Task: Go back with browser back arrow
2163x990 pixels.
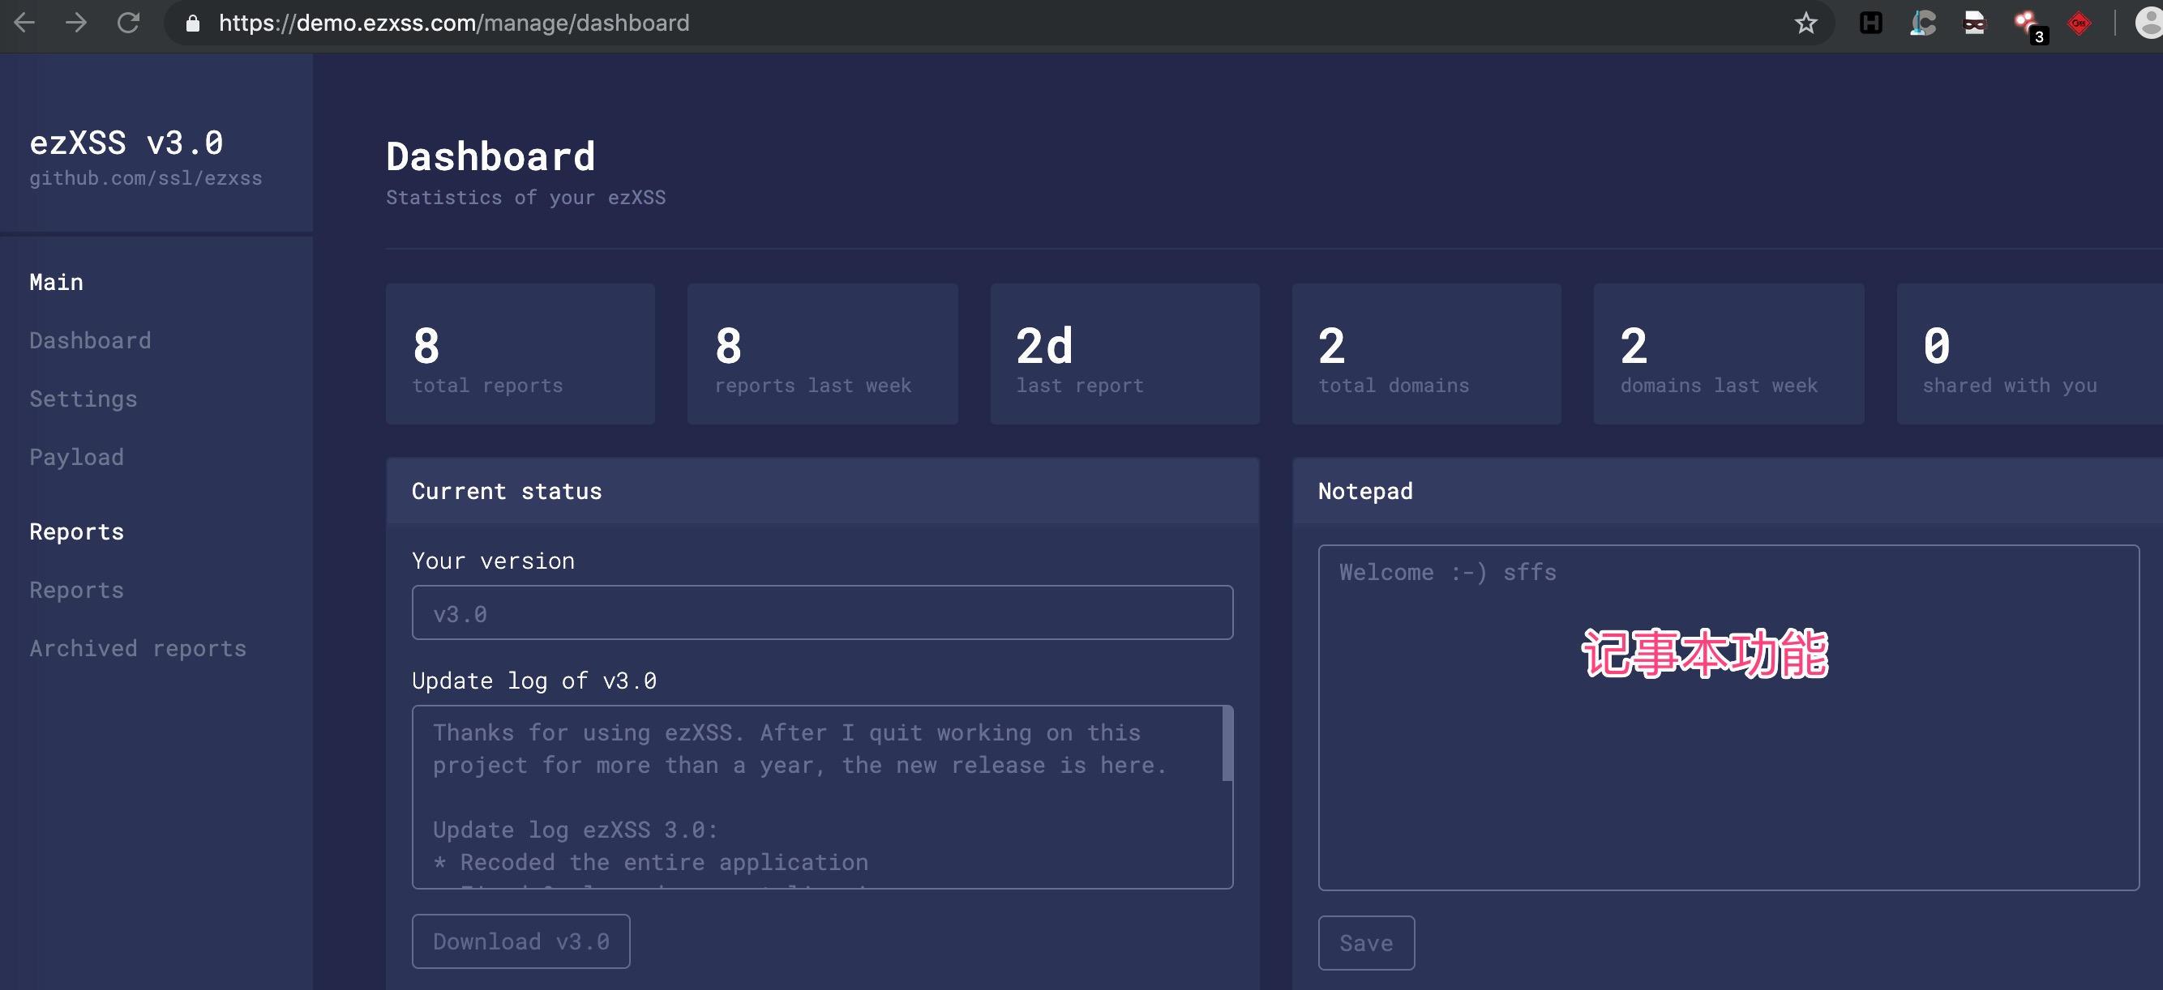Action: (x=25, y=23)
